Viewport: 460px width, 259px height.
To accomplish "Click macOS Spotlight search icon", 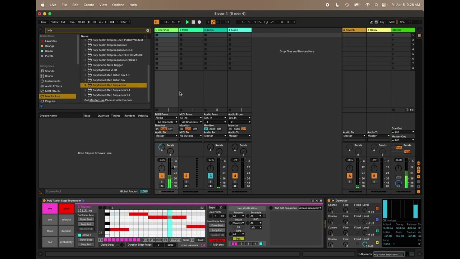I will (x=376, y=5).
